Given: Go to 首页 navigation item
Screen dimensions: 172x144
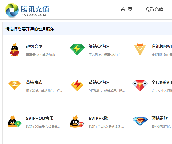Looking at the screenshot, I should click(x=127, y=9).
